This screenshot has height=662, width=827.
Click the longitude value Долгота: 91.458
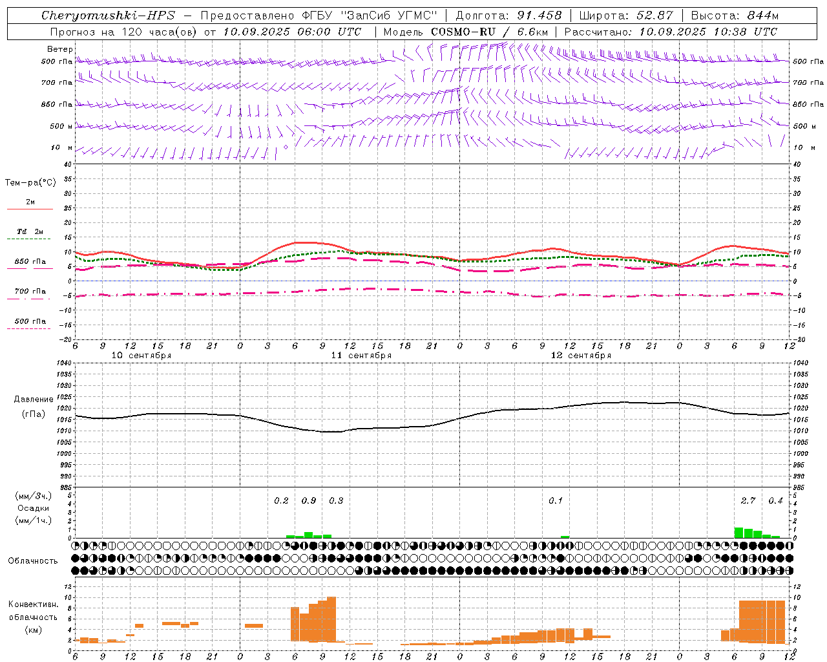509,16
